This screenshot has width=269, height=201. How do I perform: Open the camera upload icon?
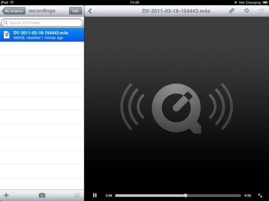[x=42, y=195]
